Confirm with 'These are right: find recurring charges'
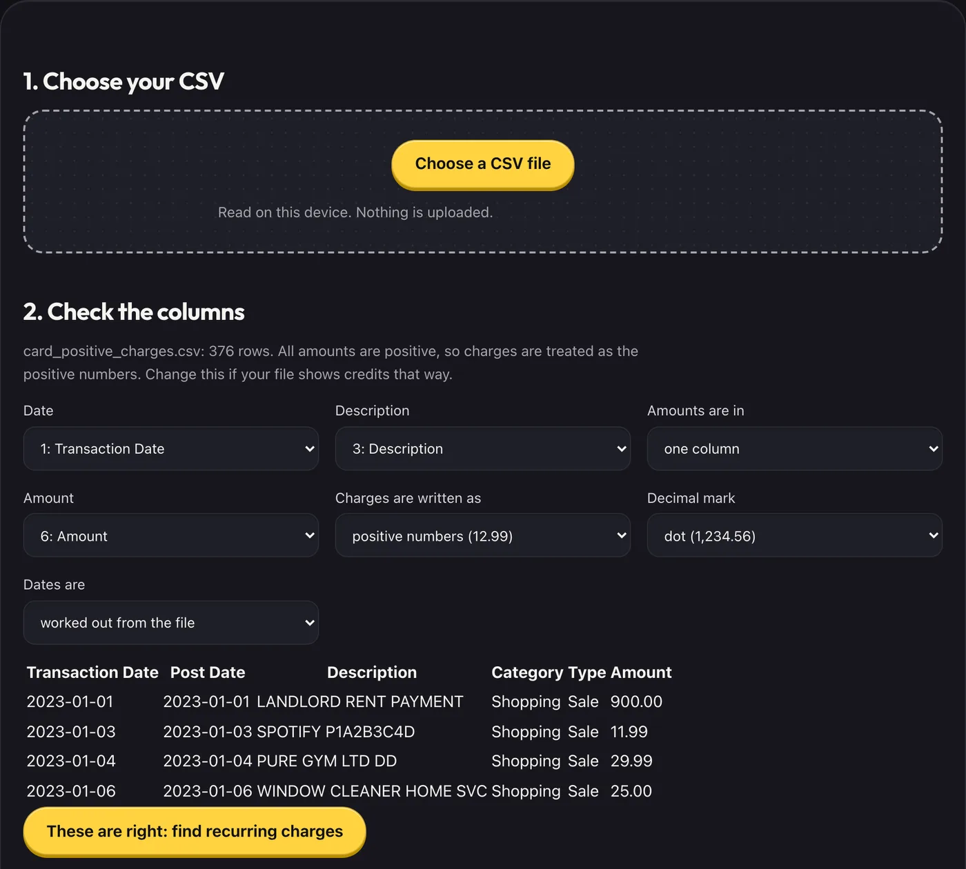966x869 pixels. point(195,832)
